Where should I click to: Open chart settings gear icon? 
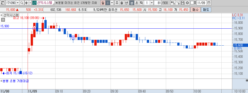pos(187,3)
